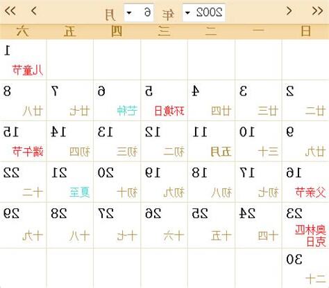The width and height of the screenshot is (329, 288).
Task: Click the single left-pointing chevron icon
Action: (x=34, y=11)
